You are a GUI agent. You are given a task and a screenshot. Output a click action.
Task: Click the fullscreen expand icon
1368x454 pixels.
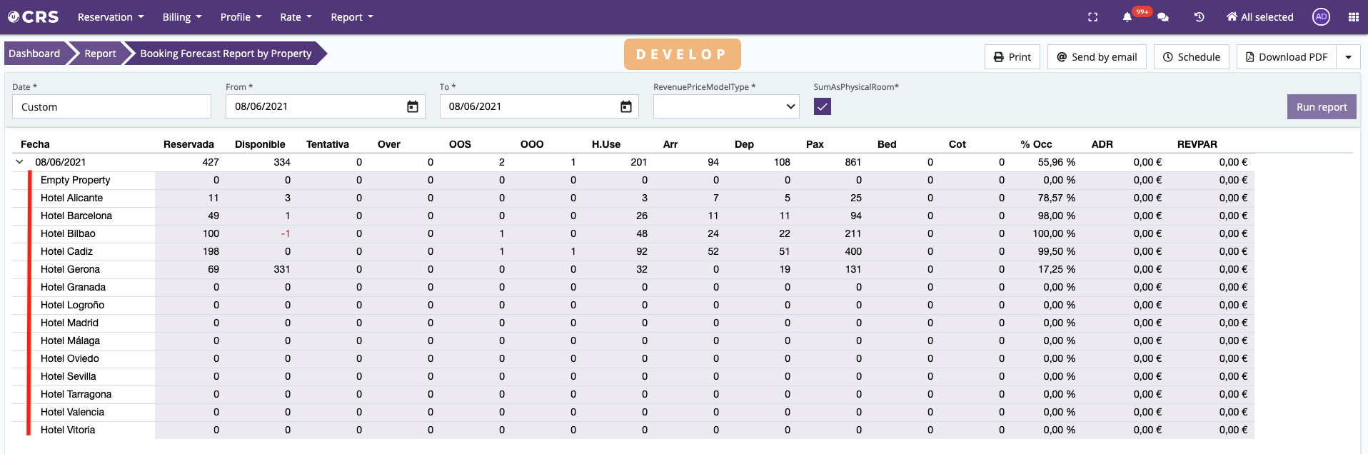pyautogui.click(x=1092, y=17)
